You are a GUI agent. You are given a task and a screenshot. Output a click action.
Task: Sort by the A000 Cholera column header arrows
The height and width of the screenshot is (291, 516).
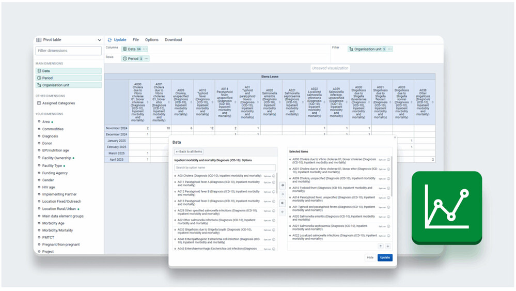click(x=148, y=103)
